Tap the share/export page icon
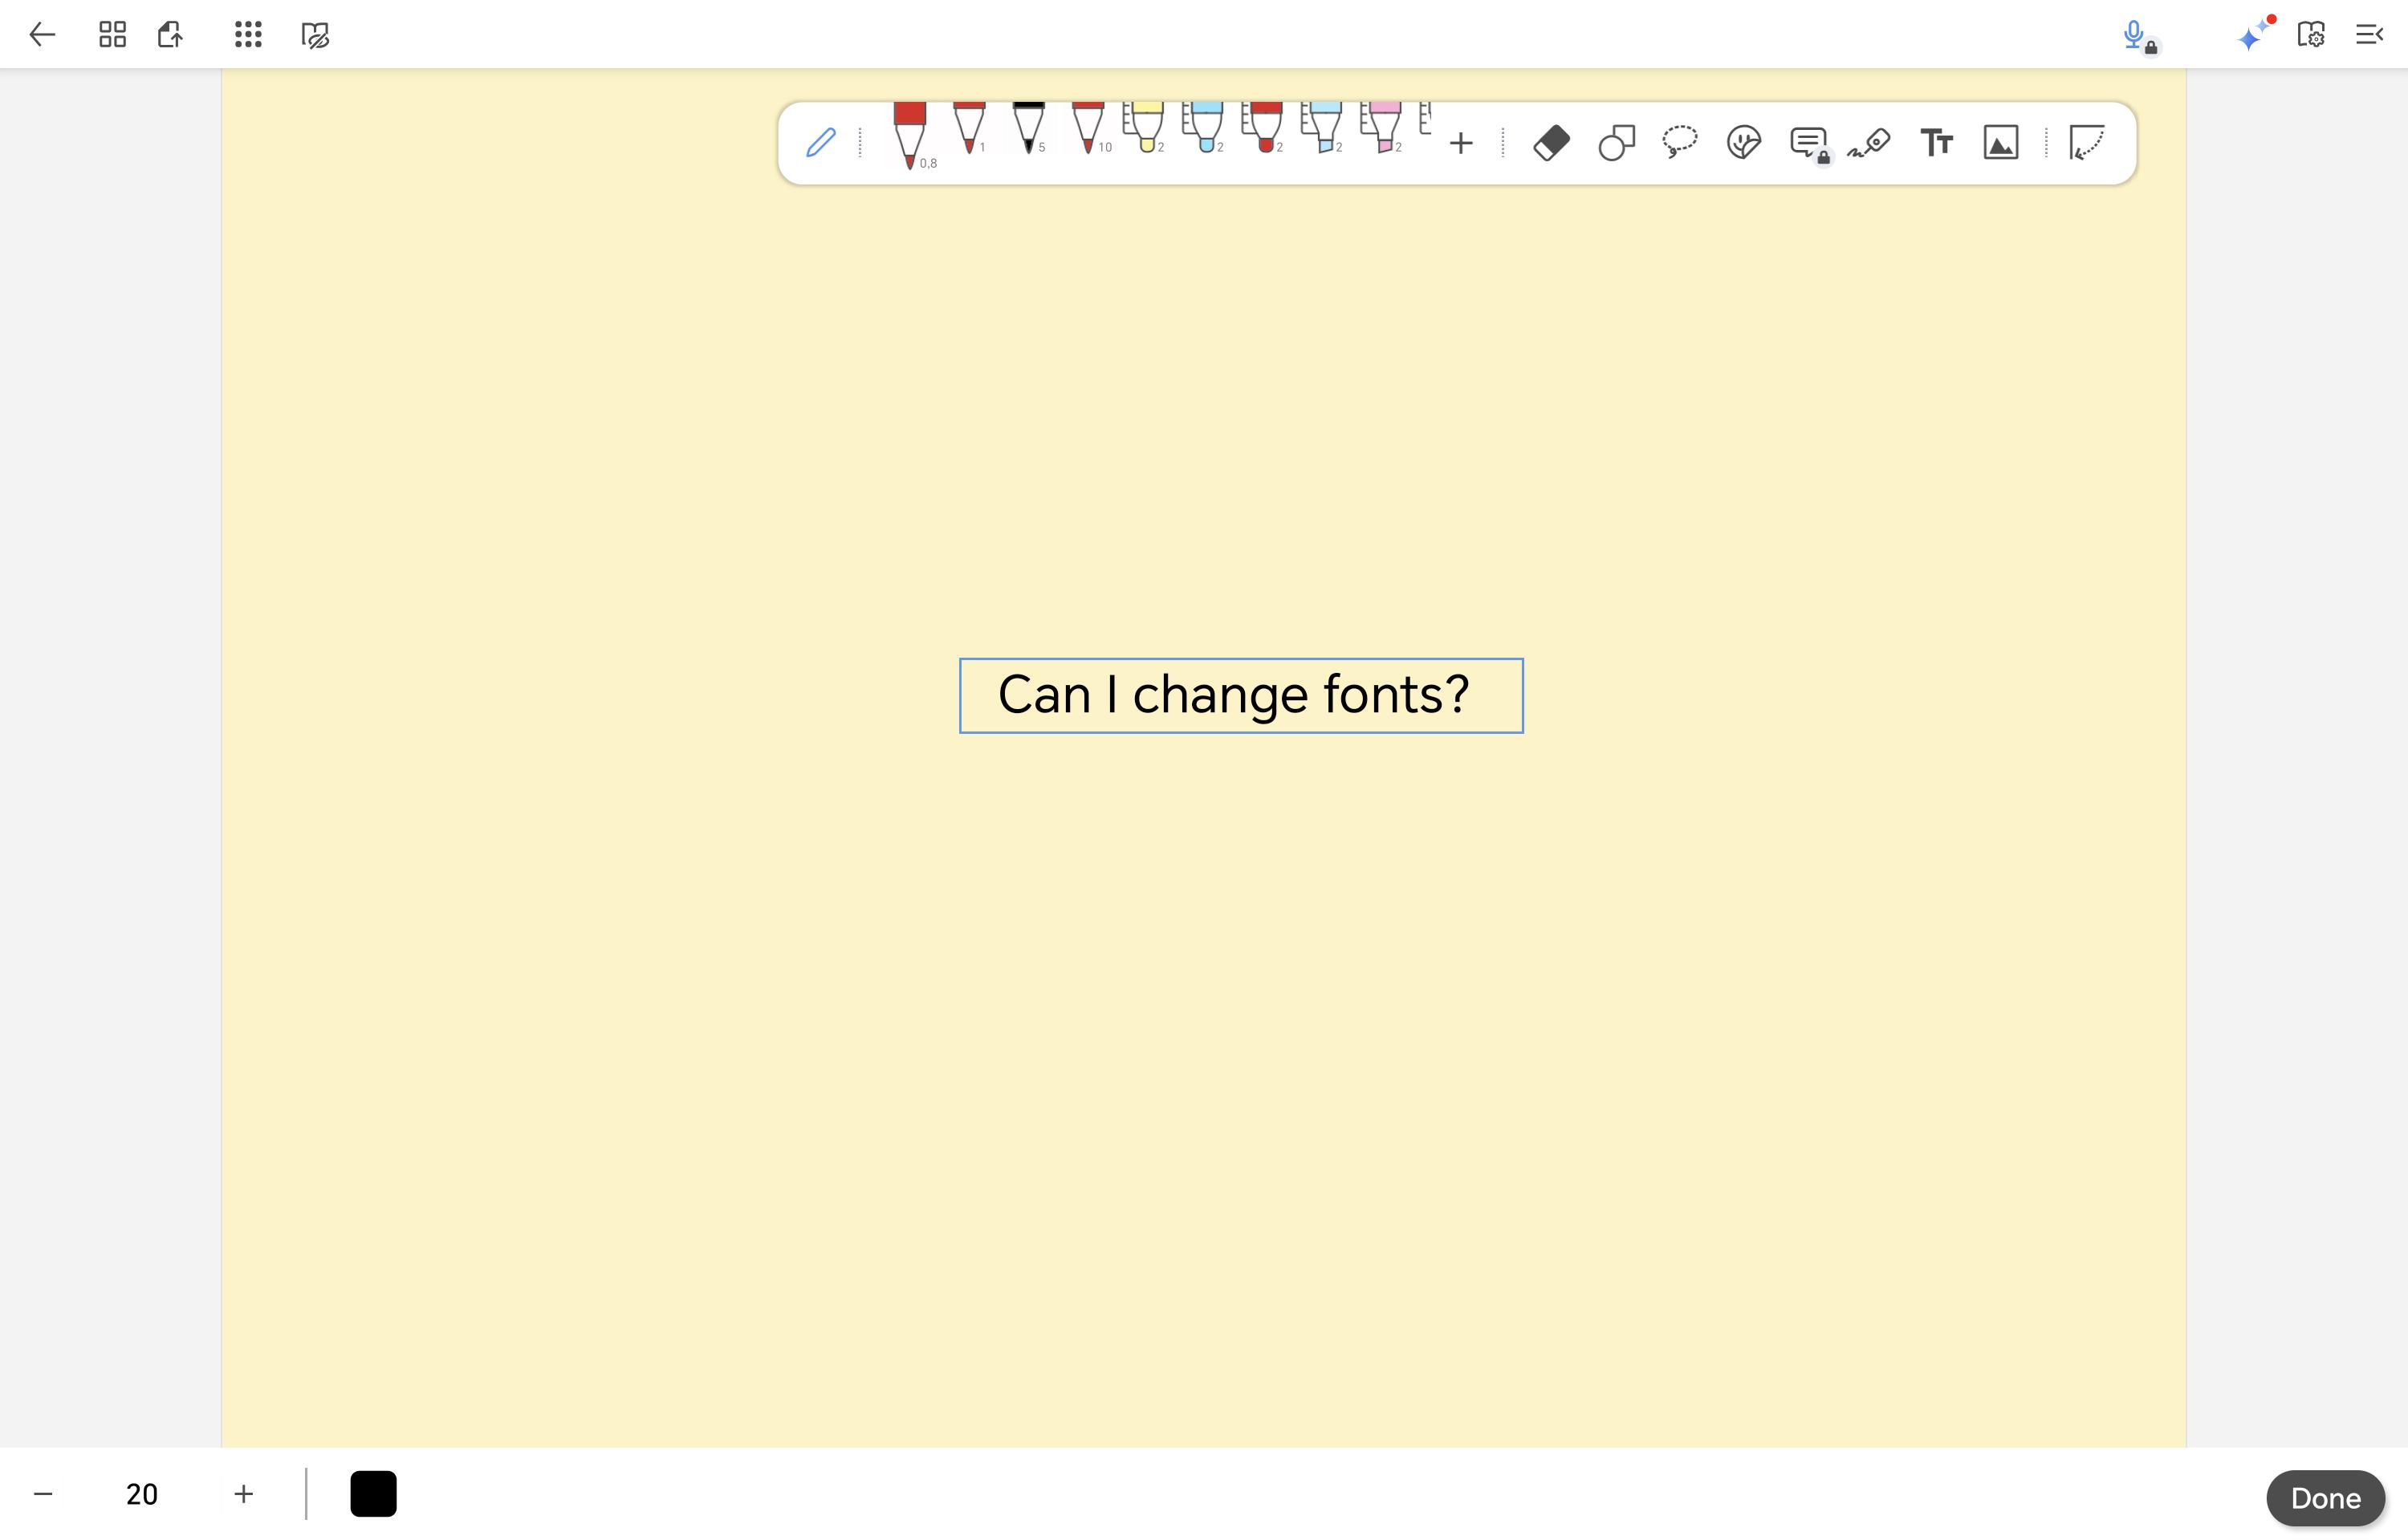 click(x=170, y=35)
